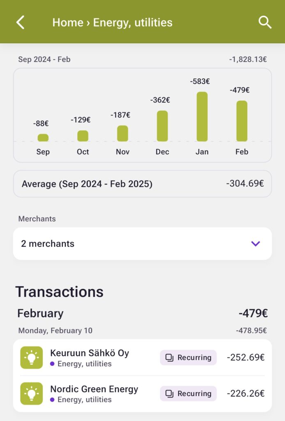
Task: Select the February spending bar
Action: (242, 121)
